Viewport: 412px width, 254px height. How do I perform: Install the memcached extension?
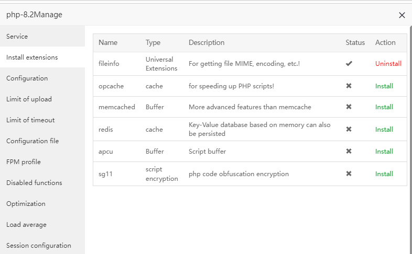pyautogui.click(x=384, y=107)
